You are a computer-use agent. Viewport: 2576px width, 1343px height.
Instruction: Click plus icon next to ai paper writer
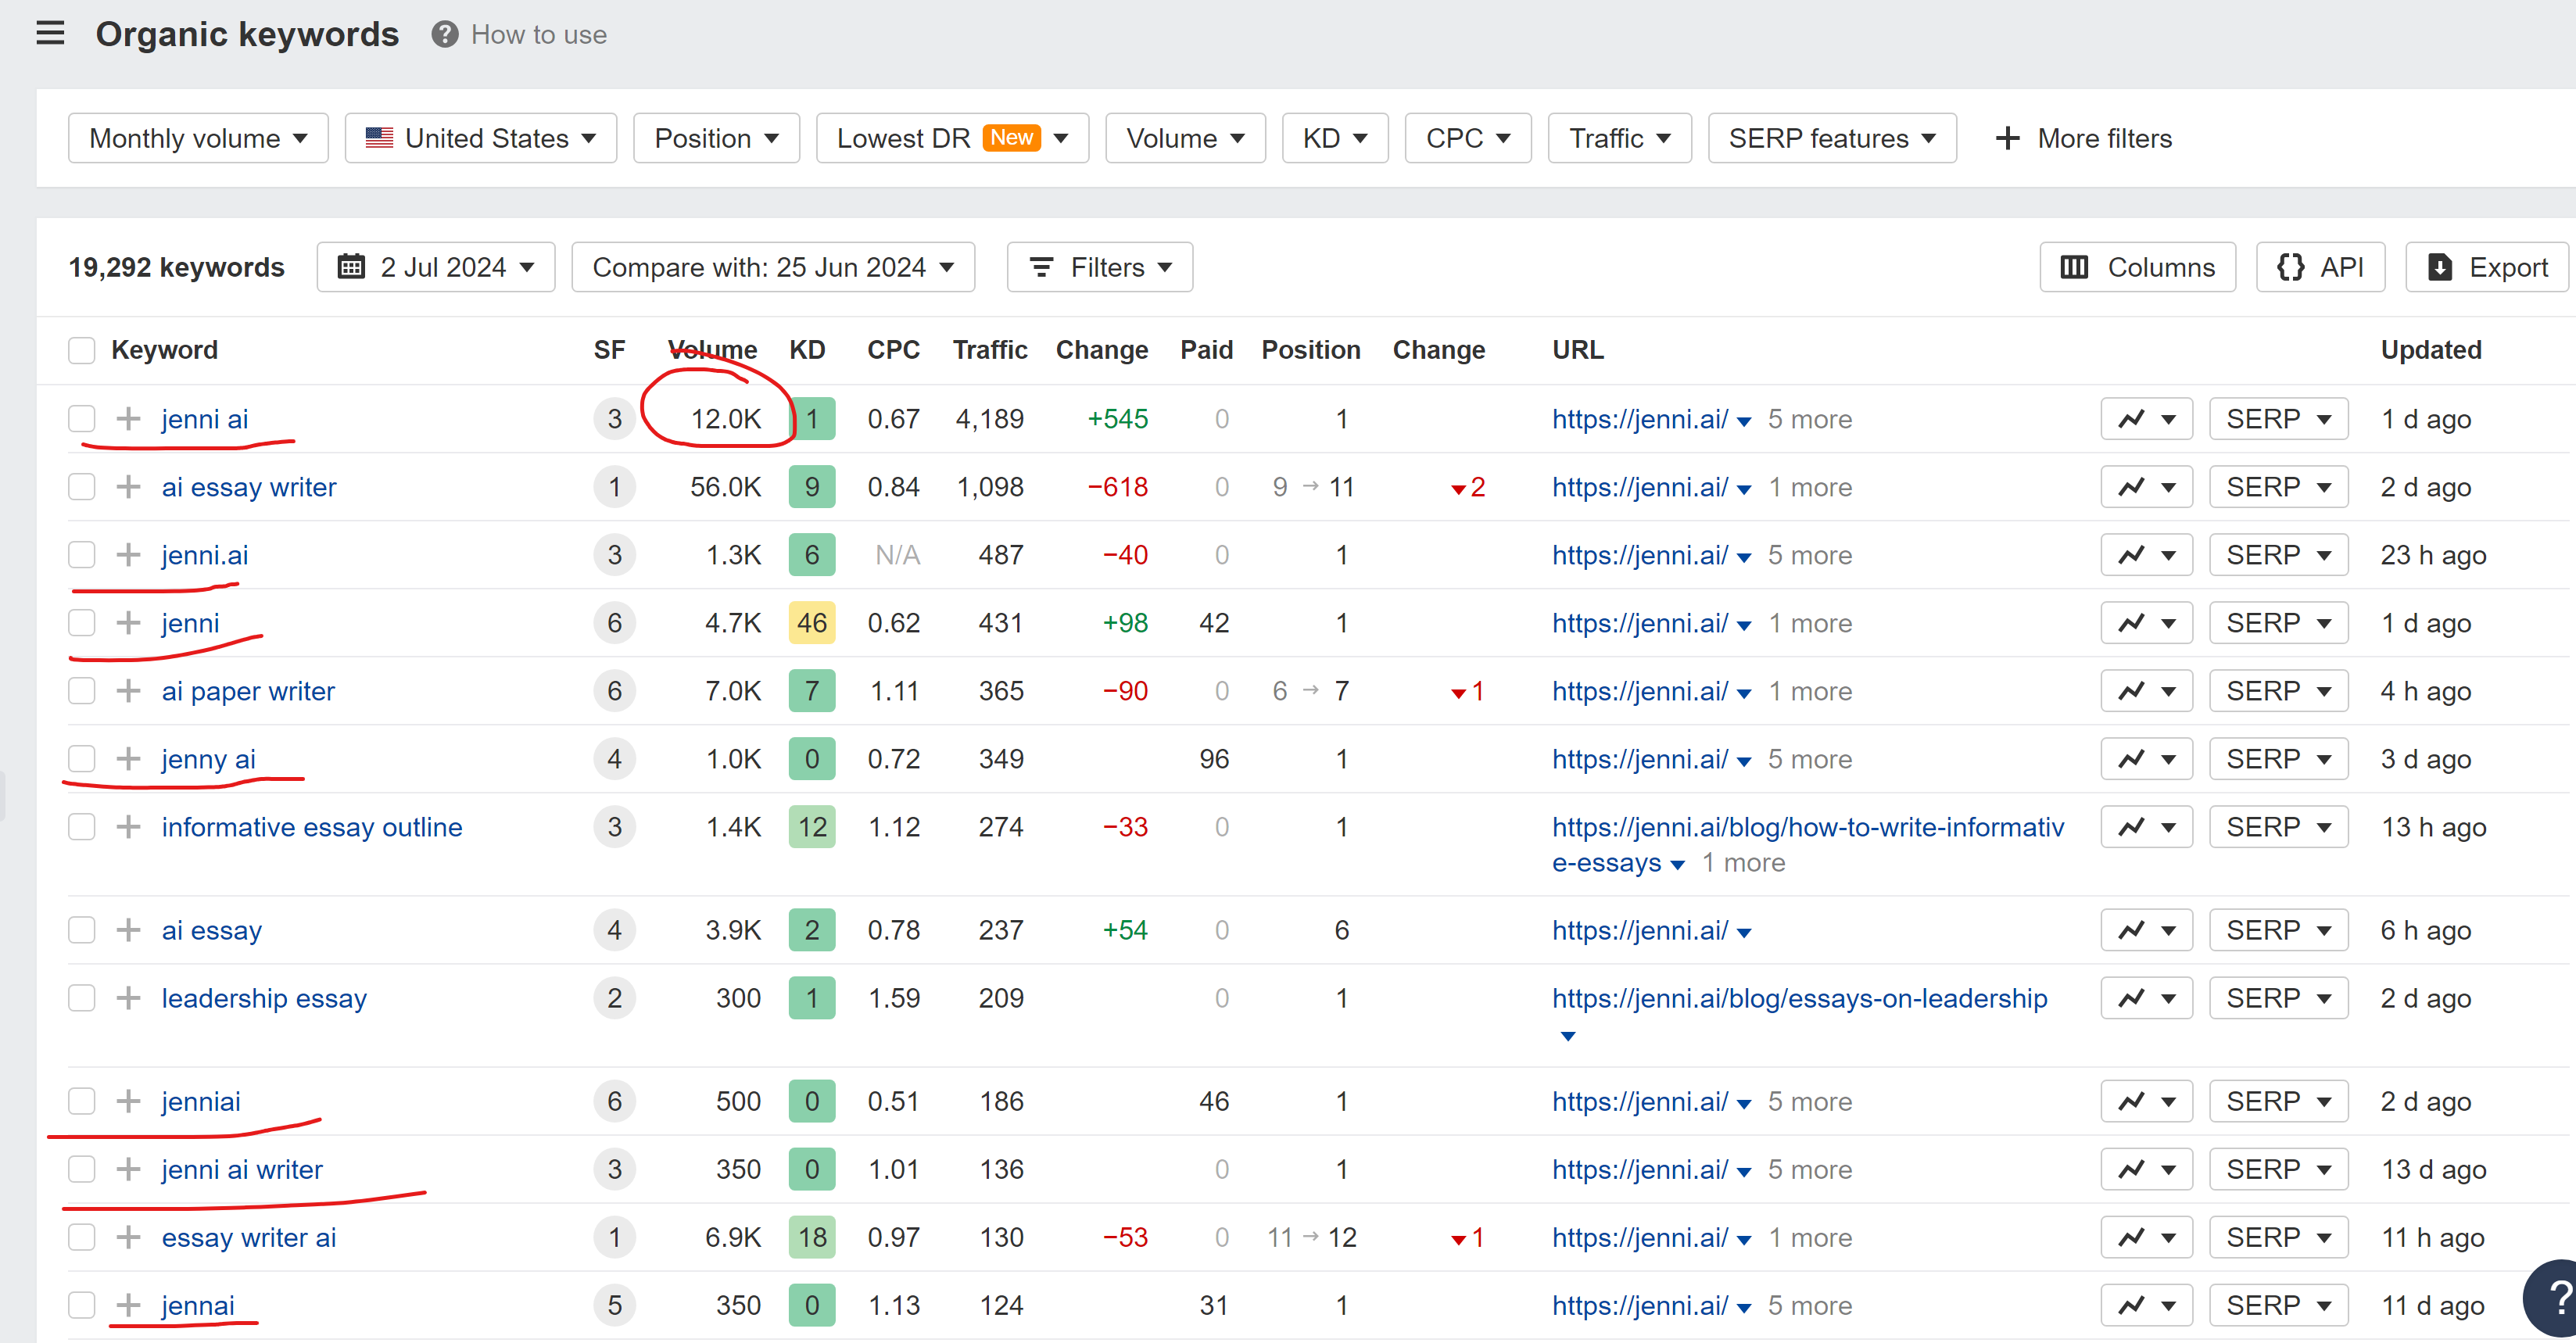point(128,691)
